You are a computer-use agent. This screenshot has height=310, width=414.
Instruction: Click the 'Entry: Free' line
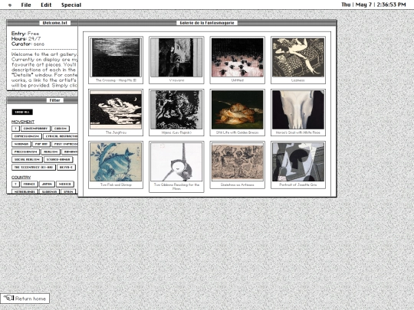tap(25, 34)
